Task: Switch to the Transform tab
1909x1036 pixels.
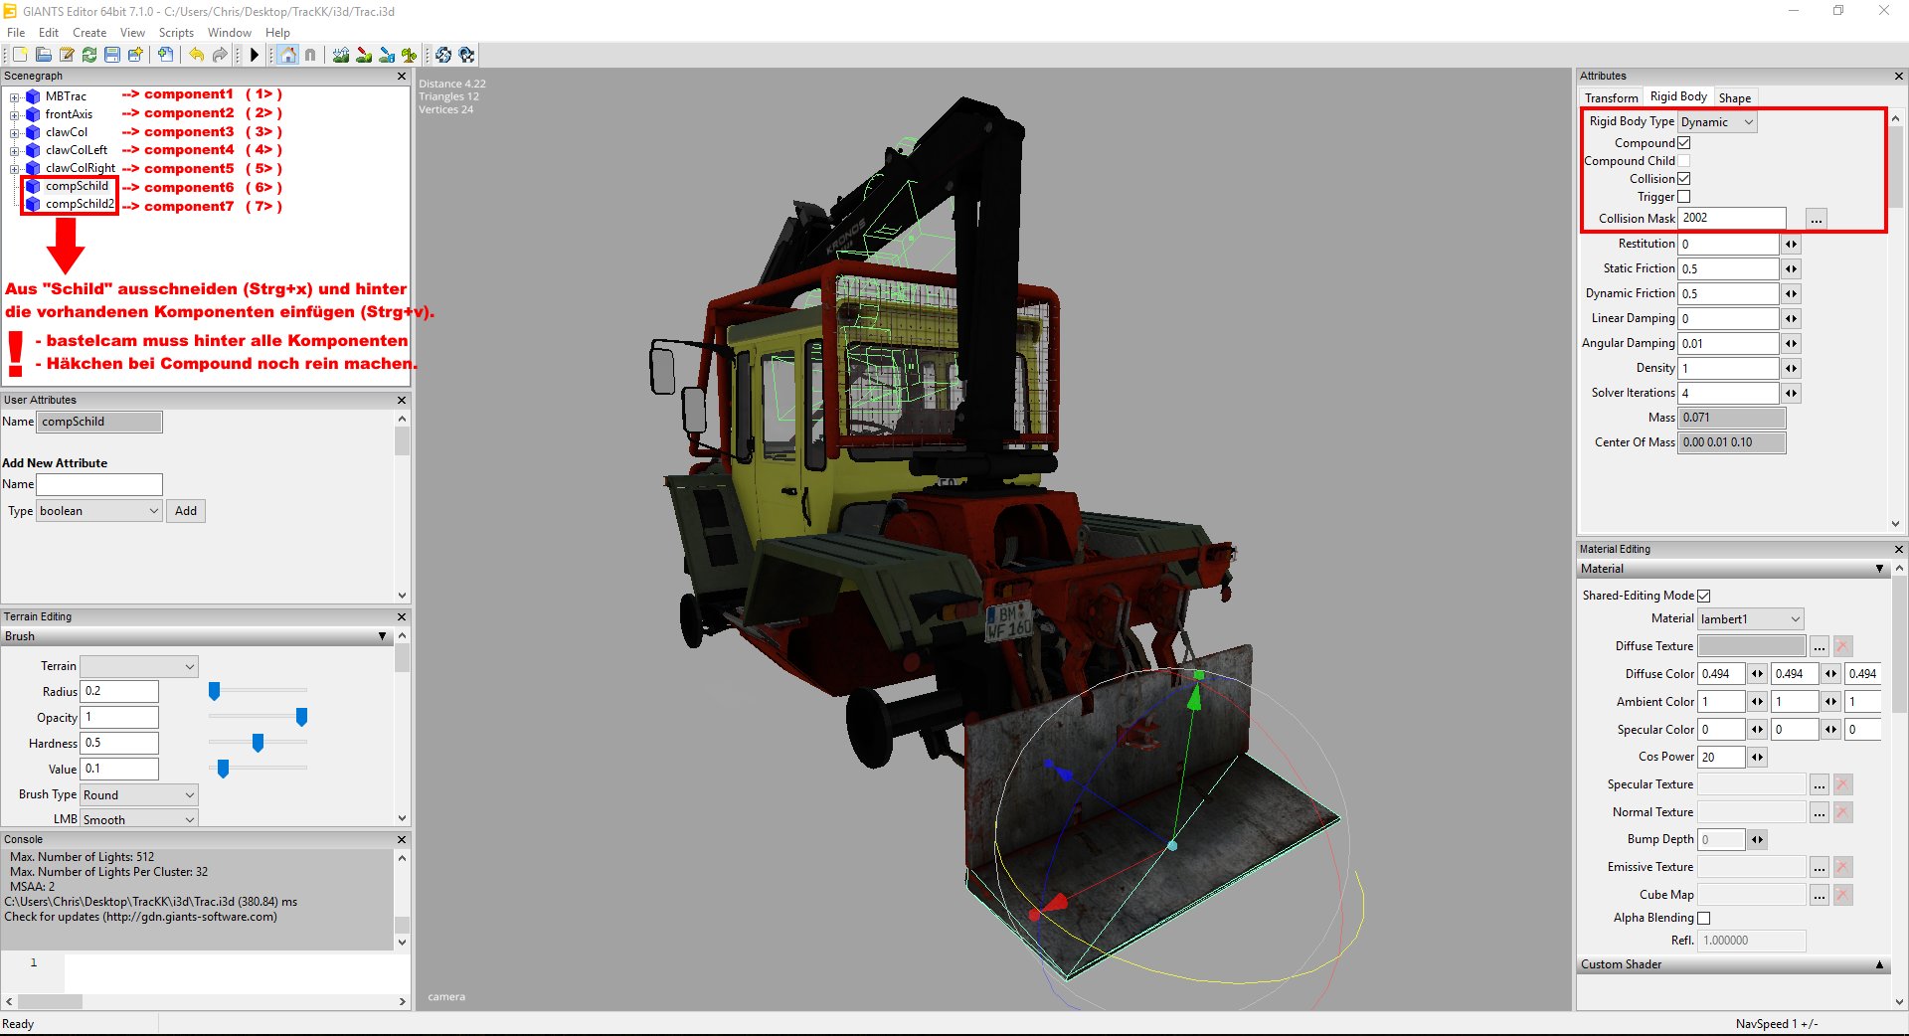Action: [1611, 97]
